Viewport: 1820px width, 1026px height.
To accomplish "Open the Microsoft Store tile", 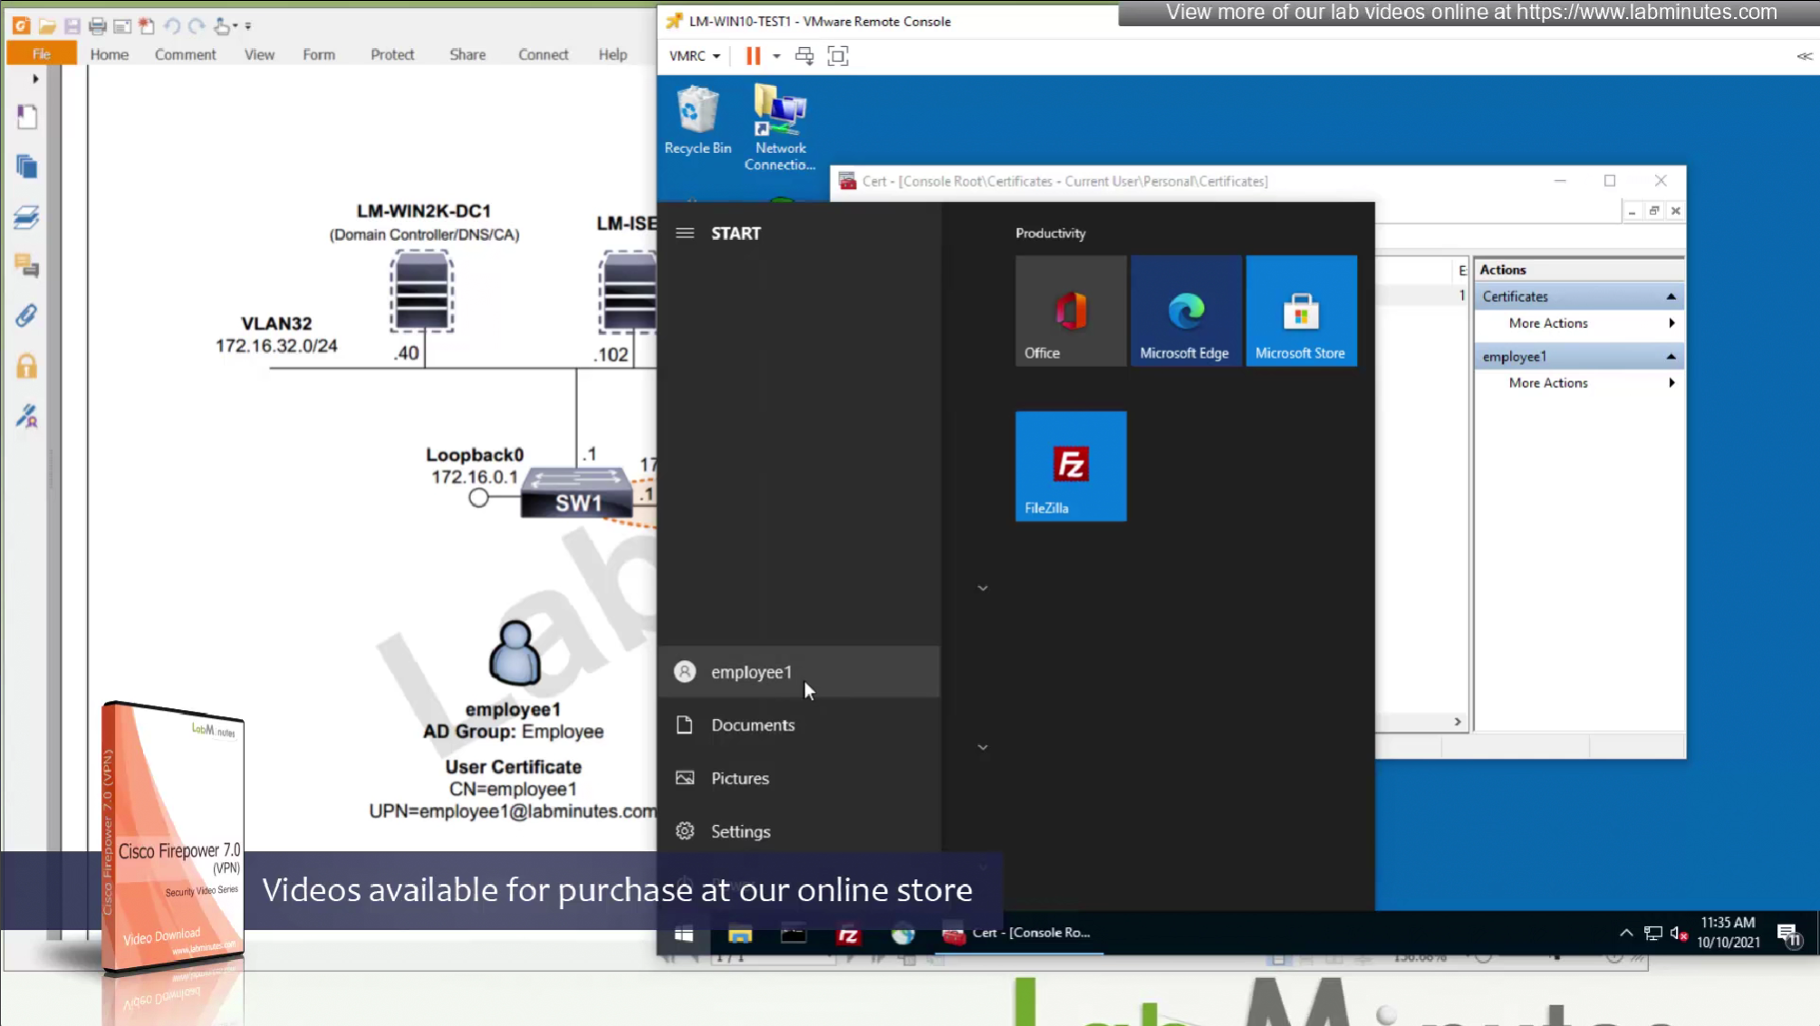I will [x=1300, y=311].
